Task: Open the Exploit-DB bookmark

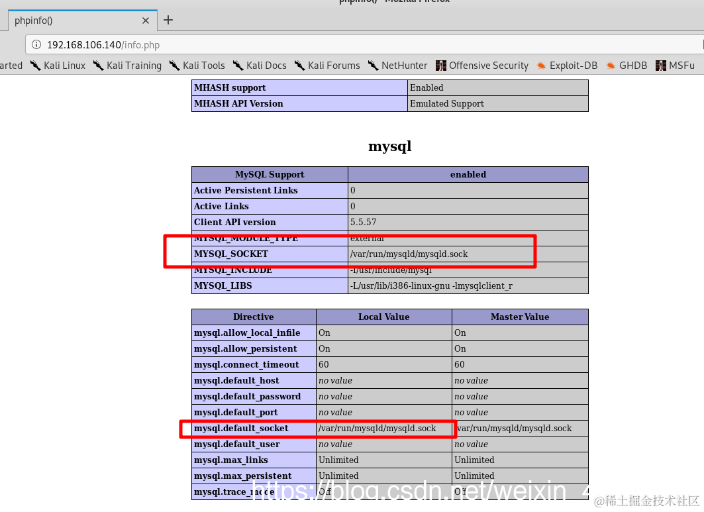Action: pyautogui.click(x=567, y=66)
